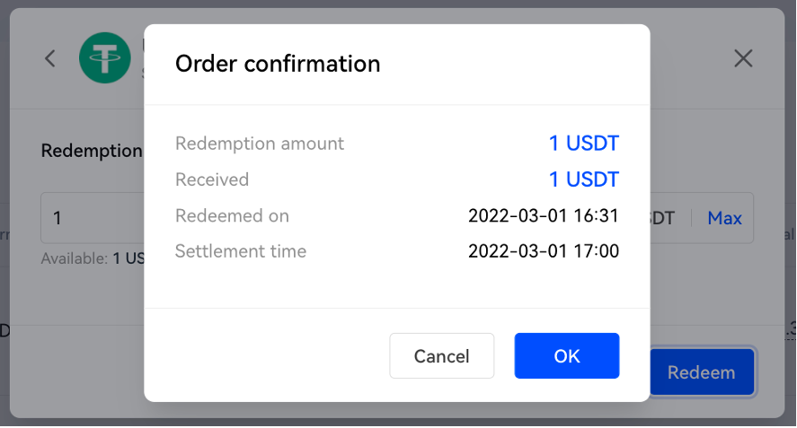The height and width of the screenshot is (428, 797).
Task: Close the redemption panel with the X
Action: (x=743, y=58)
